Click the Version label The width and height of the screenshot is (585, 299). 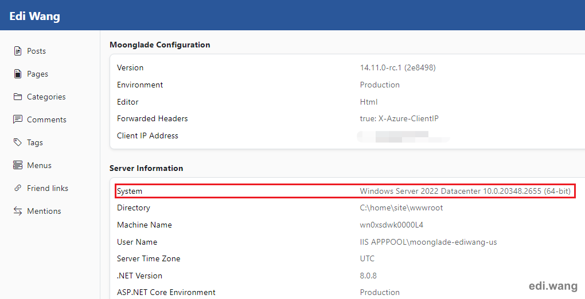click(130, 67)
